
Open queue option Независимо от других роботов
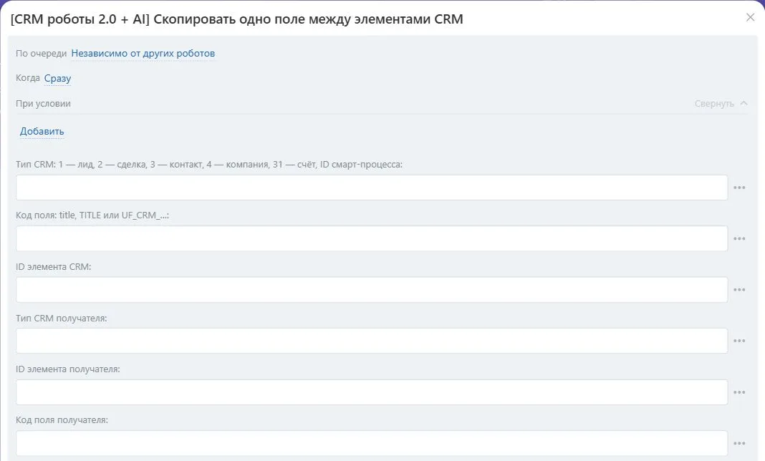click(143, 53)
